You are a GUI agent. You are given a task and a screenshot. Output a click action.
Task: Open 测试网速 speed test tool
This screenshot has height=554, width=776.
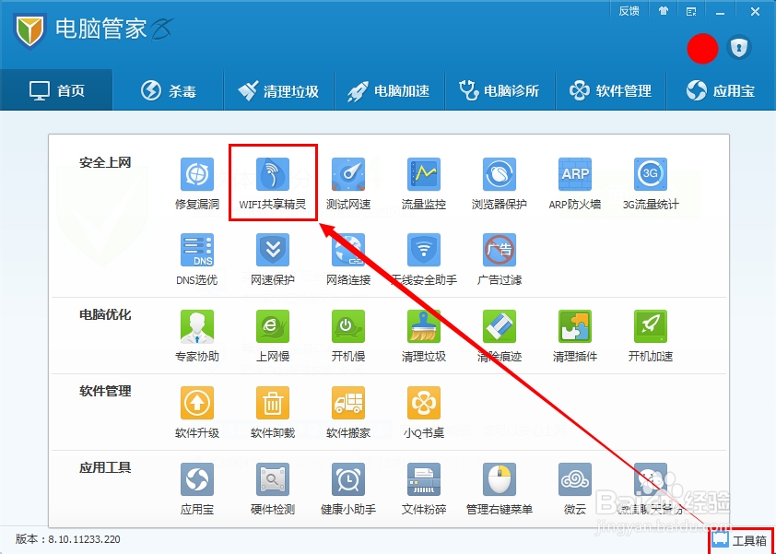point(348,183)
